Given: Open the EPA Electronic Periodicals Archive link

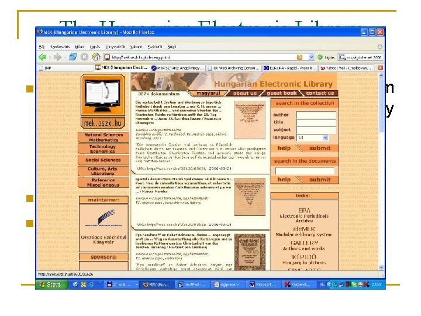Looking at the screenshot, I should (x=304, y=215).
